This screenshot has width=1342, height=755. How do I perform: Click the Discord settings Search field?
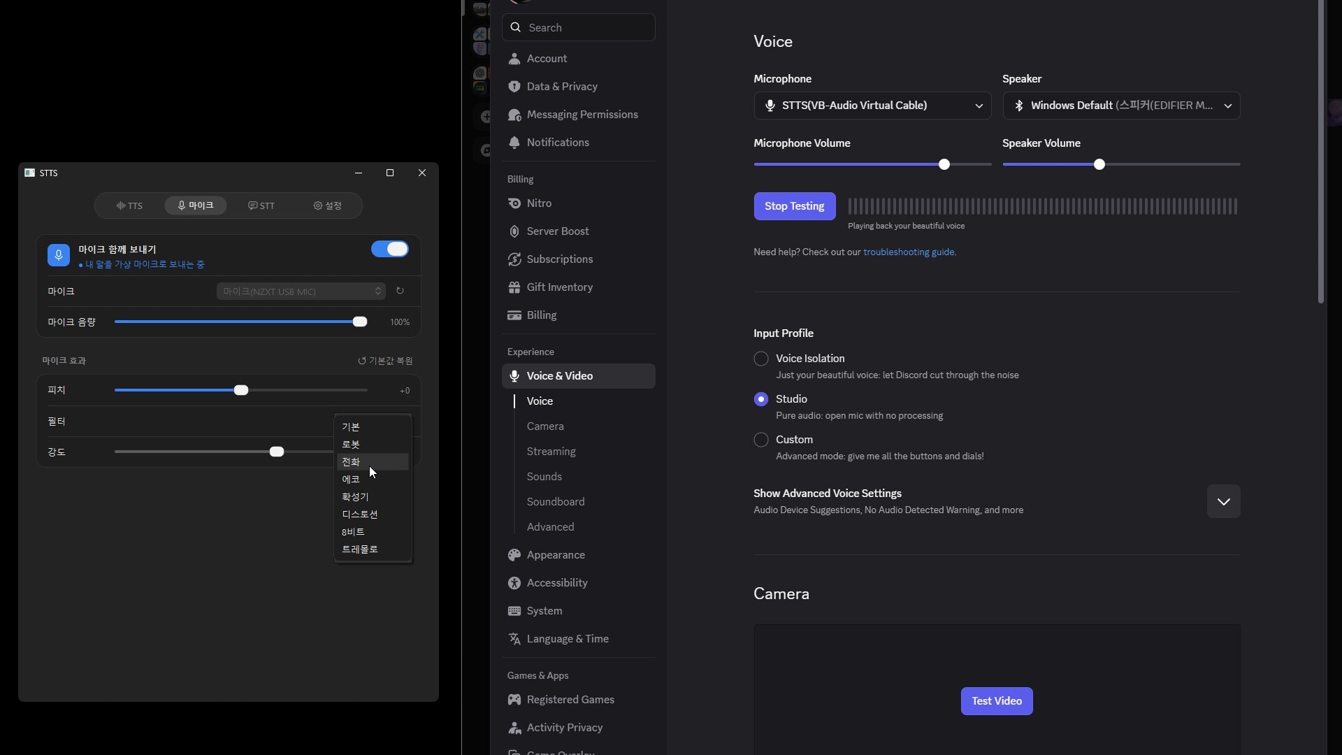click(x=579, y=28)
